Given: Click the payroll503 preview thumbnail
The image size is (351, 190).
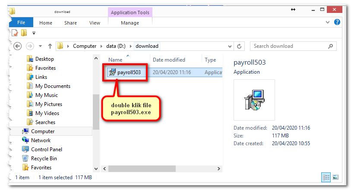Looking at the screenshot, I should point(254,100).
